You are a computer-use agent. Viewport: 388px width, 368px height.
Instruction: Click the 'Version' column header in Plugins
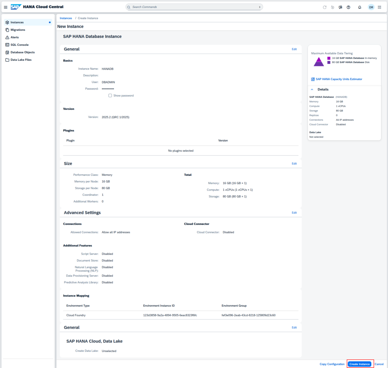pos(223,141)
